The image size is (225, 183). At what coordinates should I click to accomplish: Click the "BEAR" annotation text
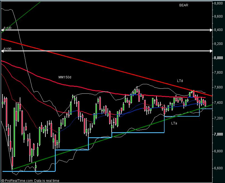coord(184,5)
